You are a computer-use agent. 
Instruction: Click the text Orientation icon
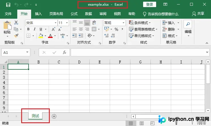89,36
